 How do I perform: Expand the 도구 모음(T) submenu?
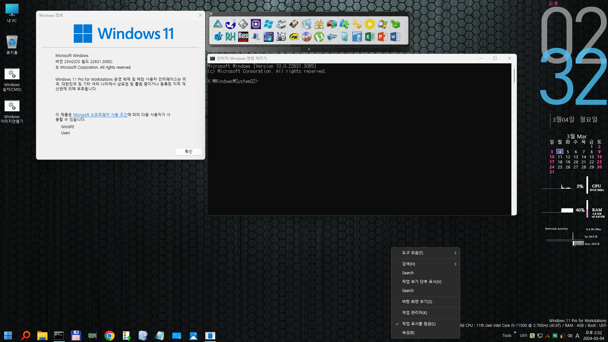[426, 253]
